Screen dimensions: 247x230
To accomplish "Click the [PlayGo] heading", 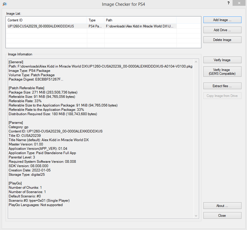I will tap(15, 183).
